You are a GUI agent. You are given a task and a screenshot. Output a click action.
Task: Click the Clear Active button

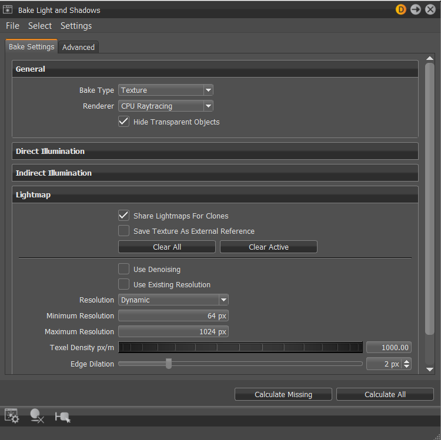click(269, 247)
